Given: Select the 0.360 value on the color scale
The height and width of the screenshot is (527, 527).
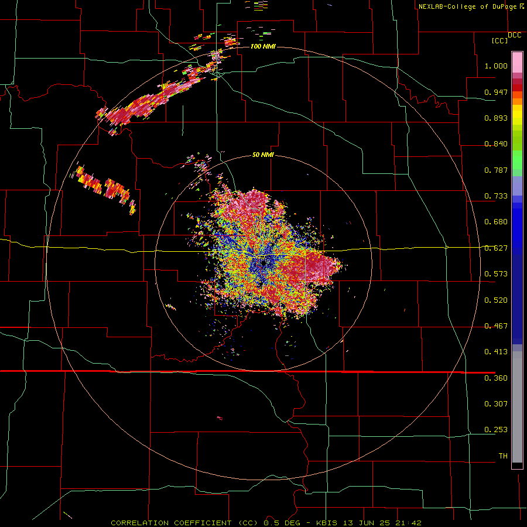Looking at the screenshot, I should point(496,378).
